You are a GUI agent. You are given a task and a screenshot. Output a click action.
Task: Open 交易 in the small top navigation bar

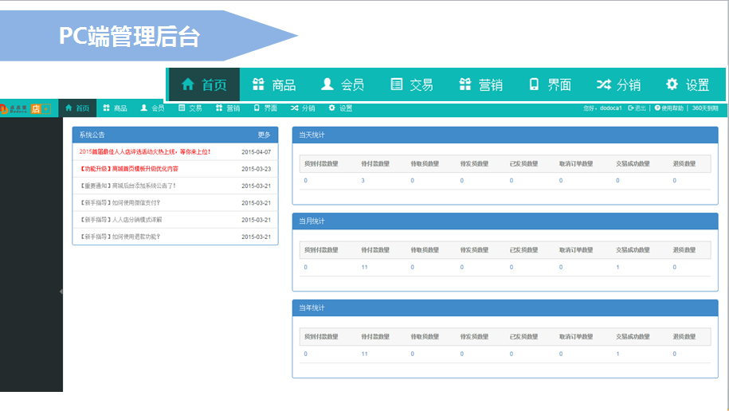click(190, 108)
